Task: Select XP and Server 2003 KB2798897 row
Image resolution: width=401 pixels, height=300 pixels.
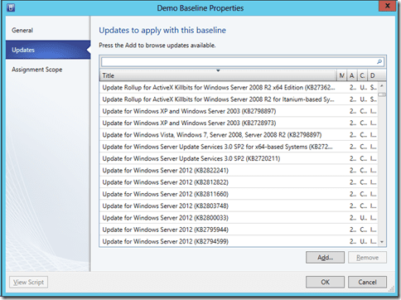Action: (239, 111)
